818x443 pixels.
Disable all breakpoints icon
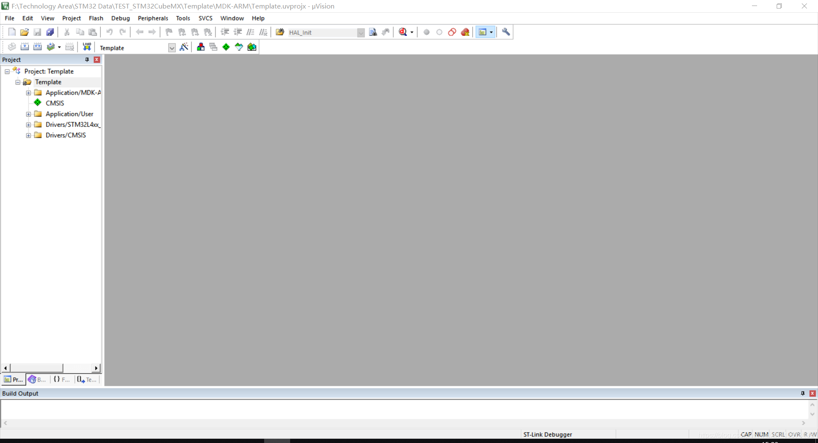(x=452, y=32)
